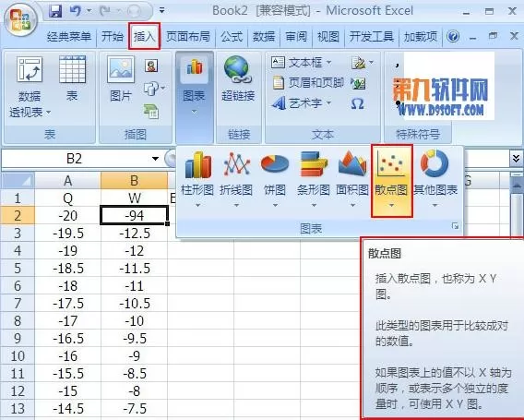
Task: Save the workbook with the floppy icon
Action: 55,11
